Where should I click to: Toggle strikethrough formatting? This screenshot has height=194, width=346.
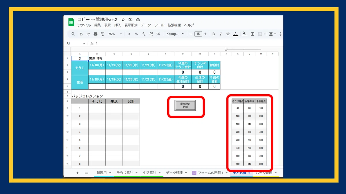click(228, 34)
